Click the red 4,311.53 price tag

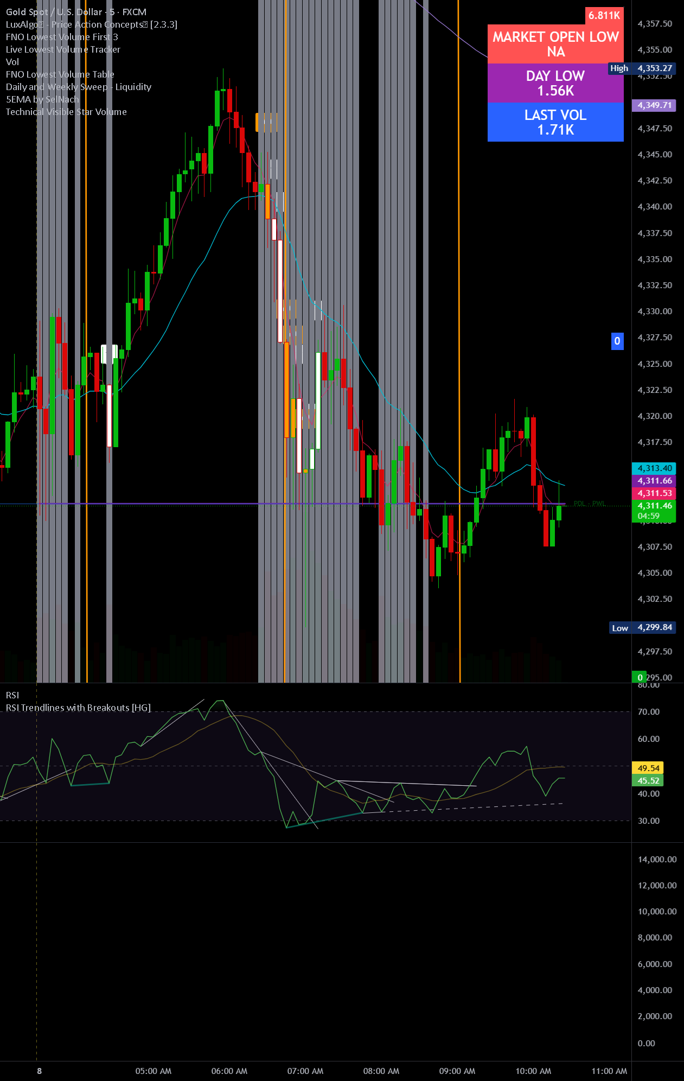[x=654, y=493]
